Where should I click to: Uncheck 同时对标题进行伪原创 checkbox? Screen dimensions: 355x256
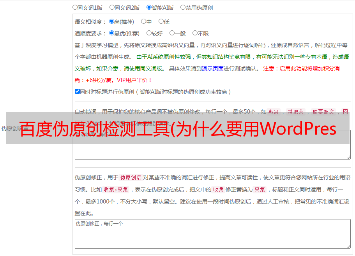tap(77, 91)
